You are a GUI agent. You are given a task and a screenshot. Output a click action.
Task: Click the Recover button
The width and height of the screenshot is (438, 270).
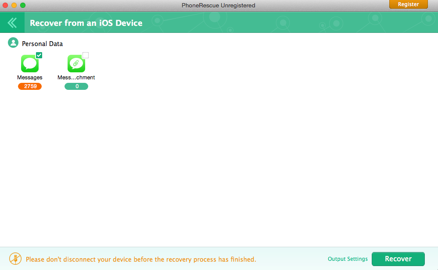tap(398, 259)
